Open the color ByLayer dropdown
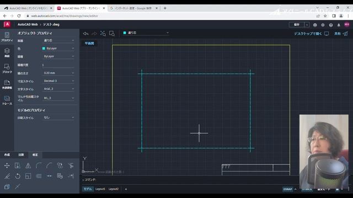 (58, 48)
